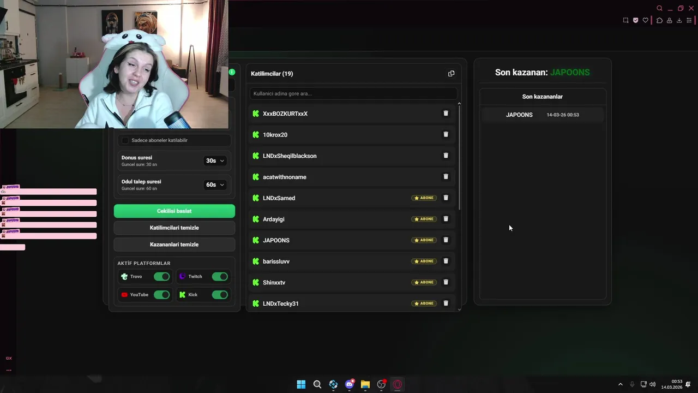Remove barissluvv via the trash icon
Viewport: 698px width, 393px height.
point(446,261)
